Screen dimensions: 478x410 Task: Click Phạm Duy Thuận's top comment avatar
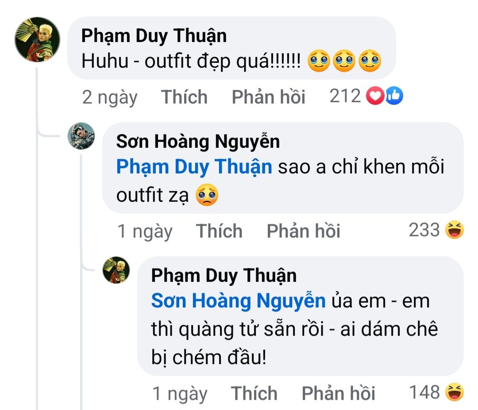point(37,40)
